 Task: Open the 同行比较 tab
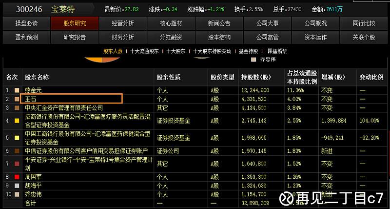coord(364,23)
